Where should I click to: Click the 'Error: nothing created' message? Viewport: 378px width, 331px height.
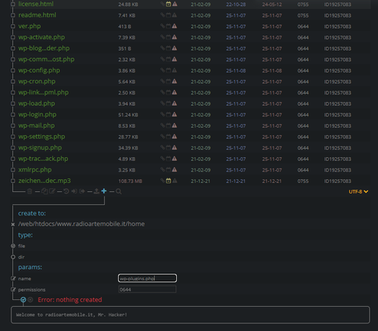(x=70, y=300)
